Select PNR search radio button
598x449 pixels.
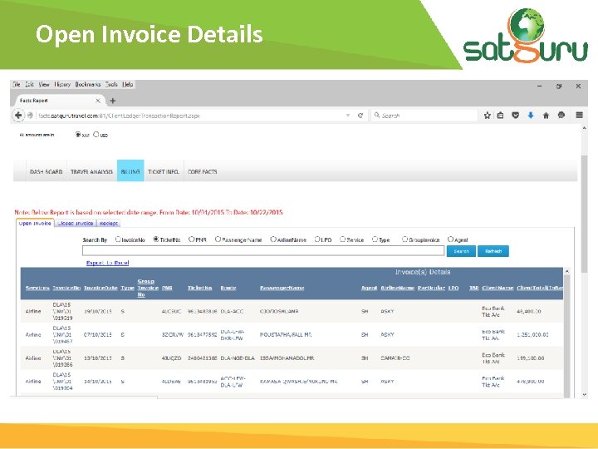coord(192,239)
